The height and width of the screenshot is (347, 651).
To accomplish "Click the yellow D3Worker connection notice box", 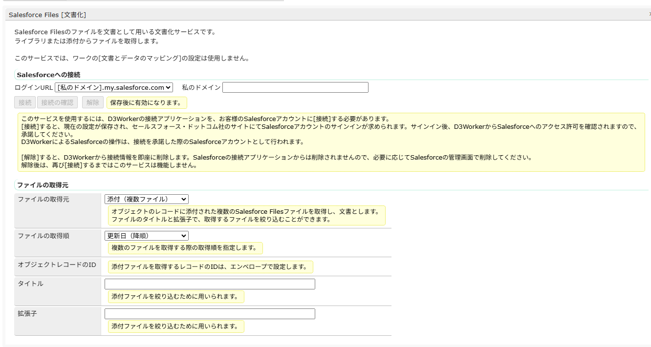I will click(x=331, y=142).
